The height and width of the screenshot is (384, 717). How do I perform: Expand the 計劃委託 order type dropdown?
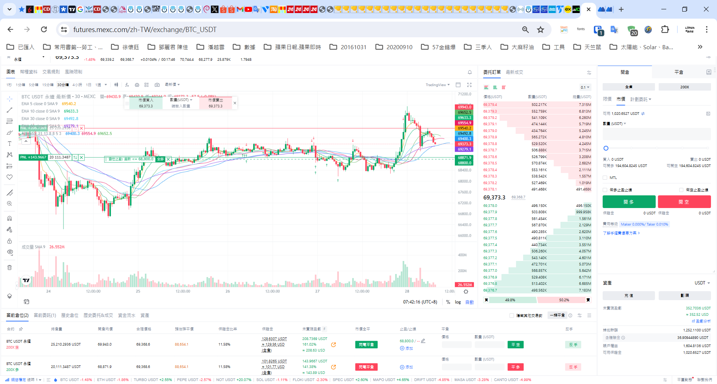641,99
